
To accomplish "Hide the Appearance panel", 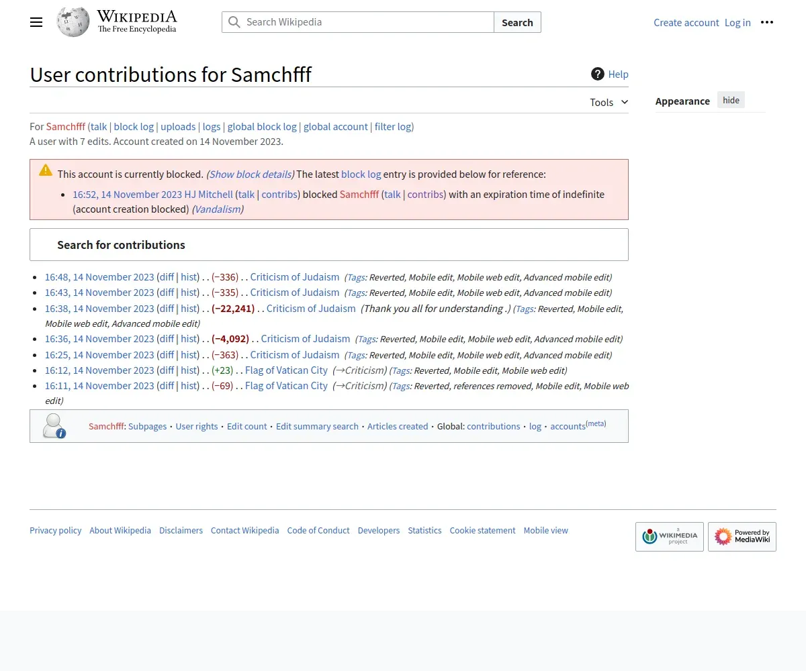I will click(x=731, y=101).
